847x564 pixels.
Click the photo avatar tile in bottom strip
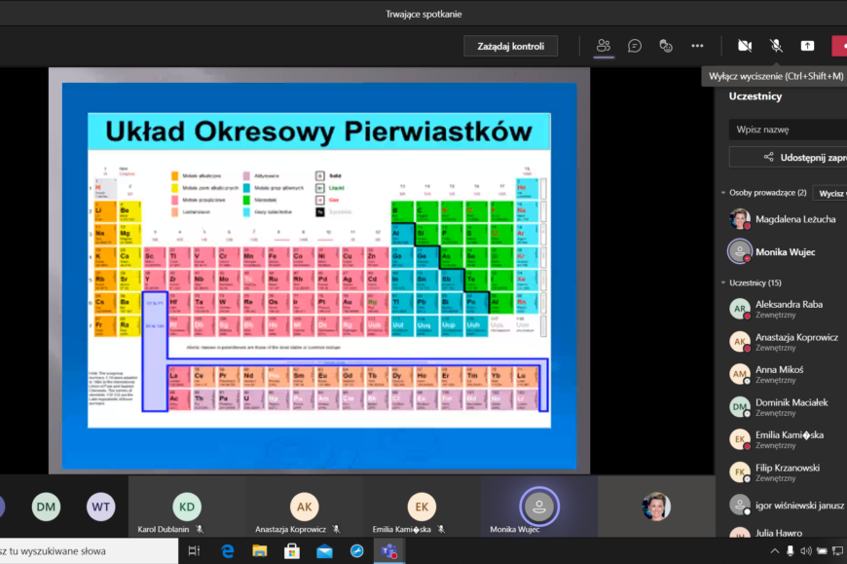click(x=656, y=507)
